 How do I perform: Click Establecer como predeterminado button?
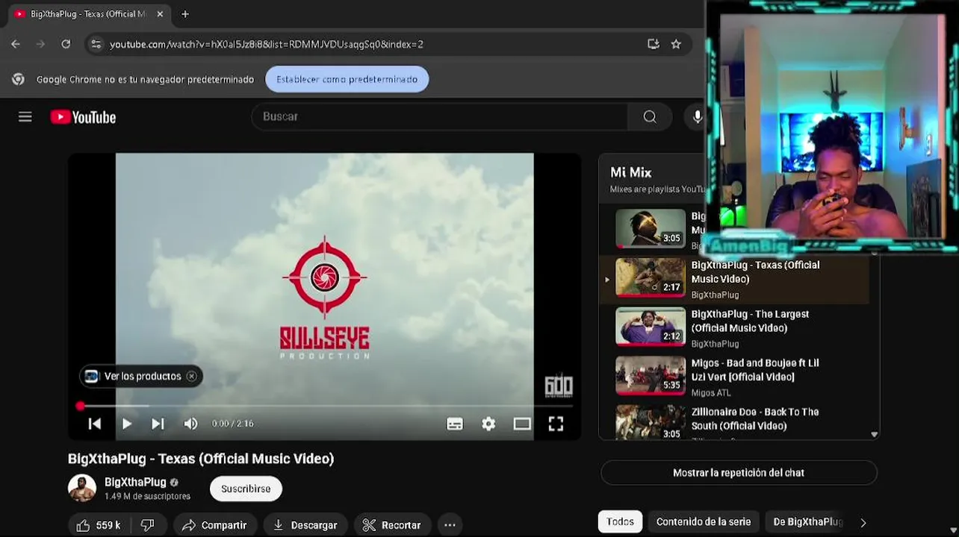[x=347, y=79]
